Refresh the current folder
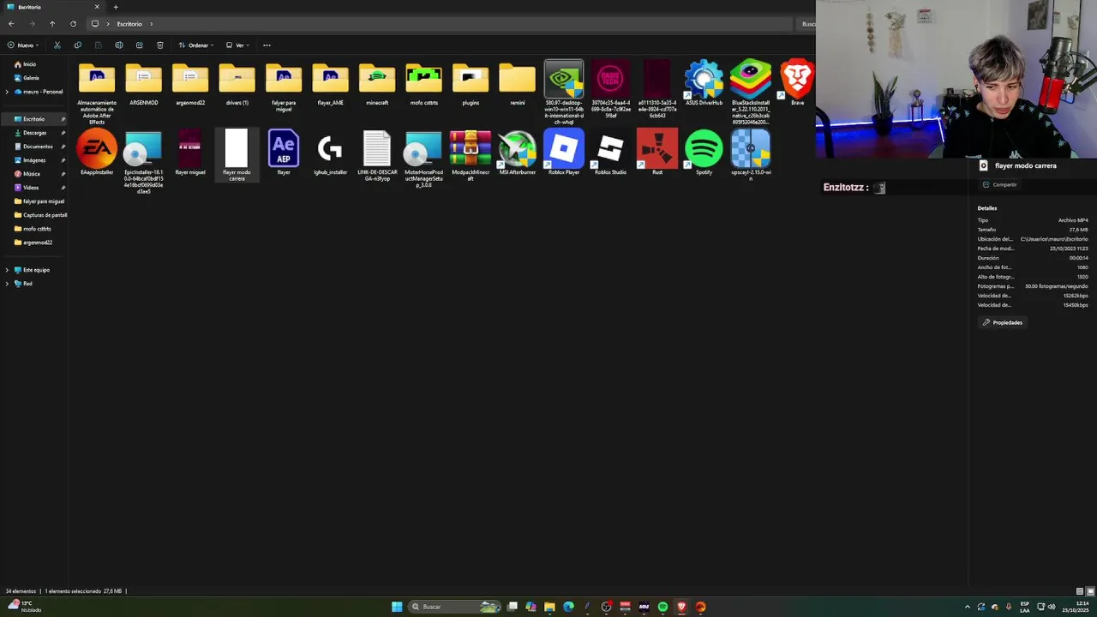The width and height of the screenshot is (1097, 617). point(73,24)
